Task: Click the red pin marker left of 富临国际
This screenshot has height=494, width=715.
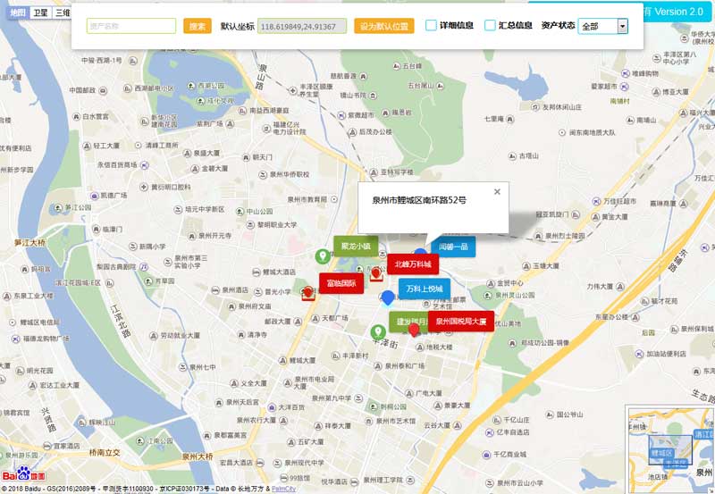Action: click(x=308, y=293)
